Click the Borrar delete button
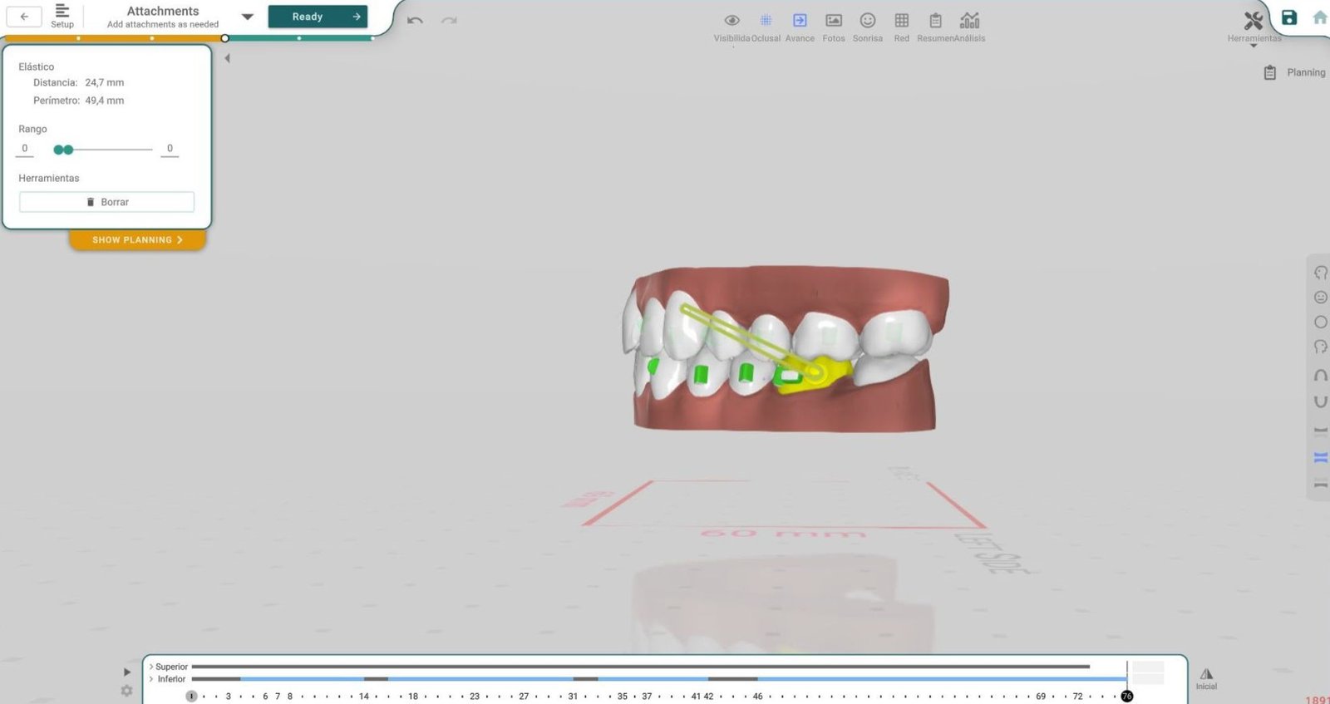The width and height of the screenshot is (1330, 704). (x=106, y=202)
